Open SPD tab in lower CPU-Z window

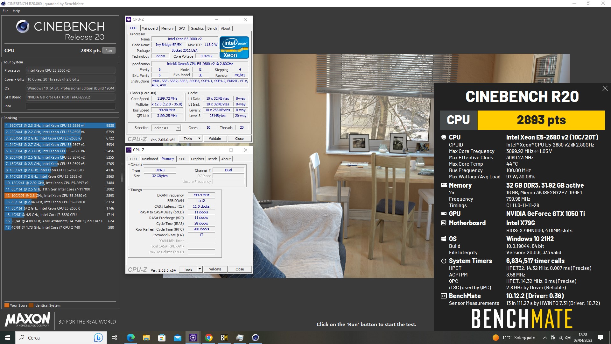(182, 159)
